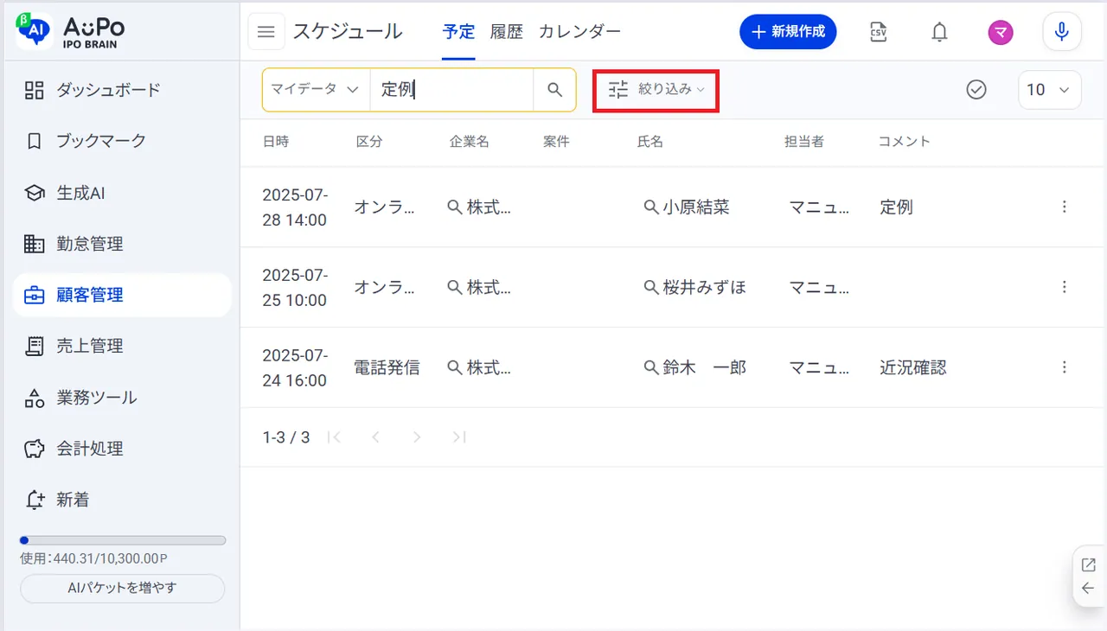Open ダッシュボード in the sidebar
The image size is (1107, 631).
[x=122, y=90]
